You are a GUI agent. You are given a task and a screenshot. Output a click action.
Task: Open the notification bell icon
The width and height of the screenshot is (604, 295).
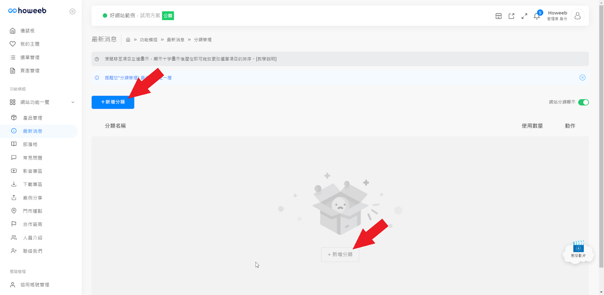pyautogui.click(x=536, y=16)
